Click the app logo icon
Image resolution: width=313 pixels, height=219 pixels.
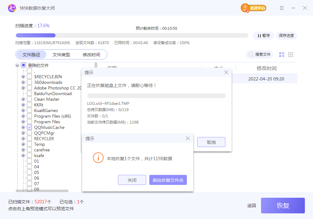pos(12,8)
